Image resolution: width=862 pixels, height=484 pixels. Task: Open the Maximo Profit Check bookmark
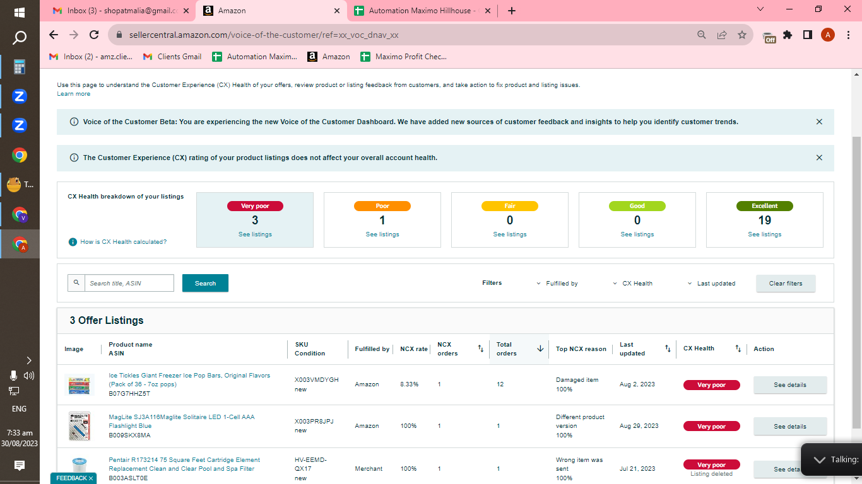[403, 57]
